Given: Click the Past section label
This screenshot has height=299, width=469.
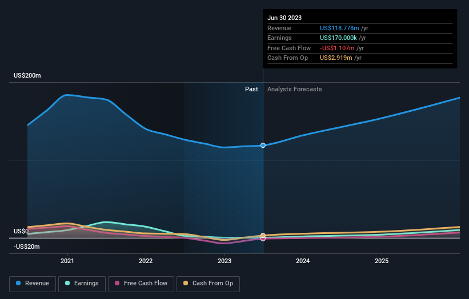Looking at the screenshot, I should point(251,89).
